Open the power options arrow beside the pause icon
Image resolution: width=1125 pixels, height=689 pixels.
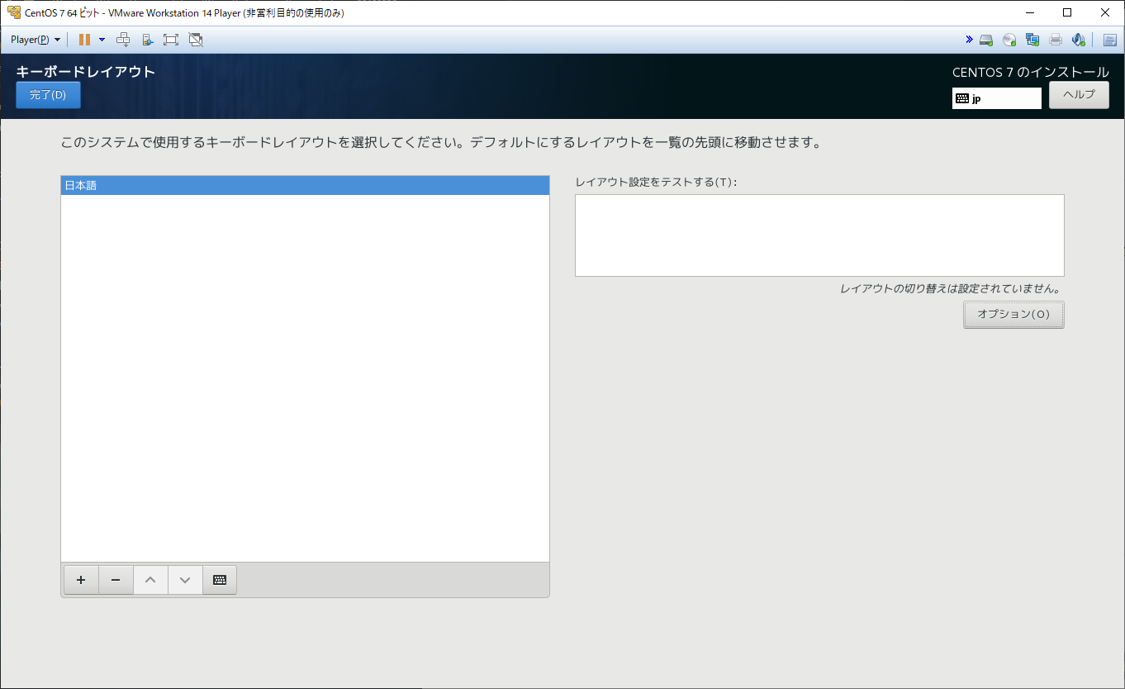(x=102, y=40)
